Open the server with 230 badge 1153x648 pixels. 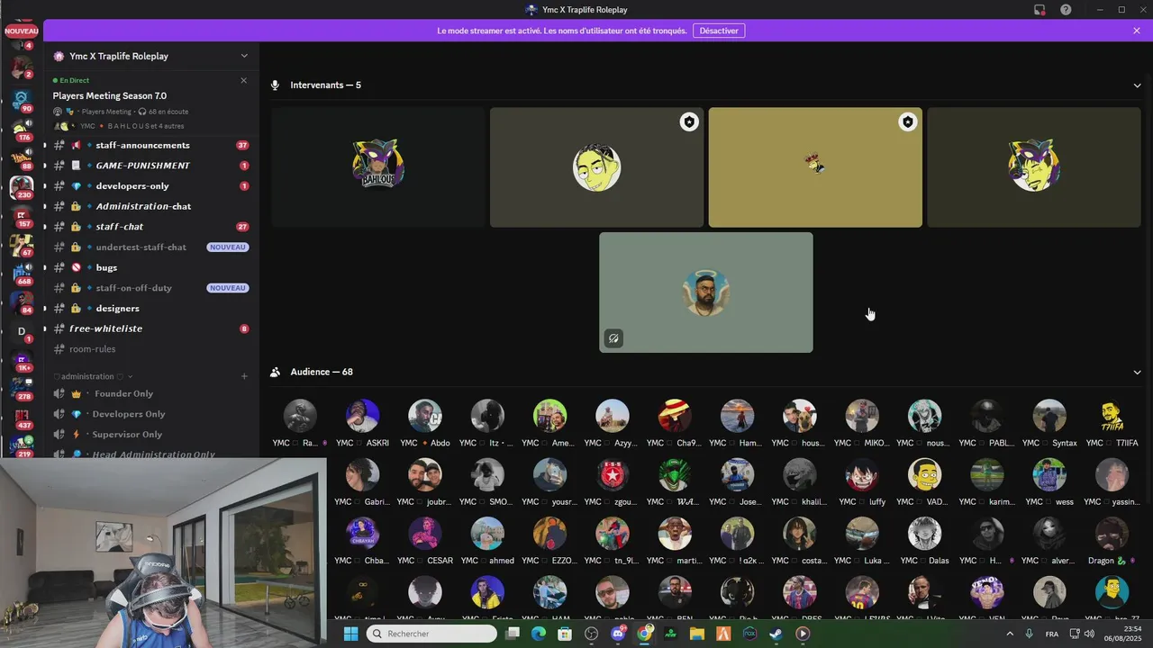(22, 187)
